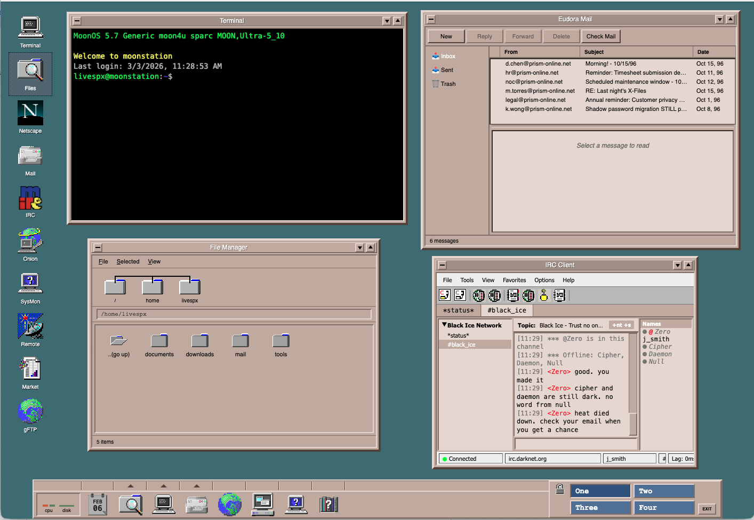Viewport: 754px width, 520px height.
Task: Select the Connect icon in the IRC toolbar
Action: pyautogui.click(x=444, y=295)
